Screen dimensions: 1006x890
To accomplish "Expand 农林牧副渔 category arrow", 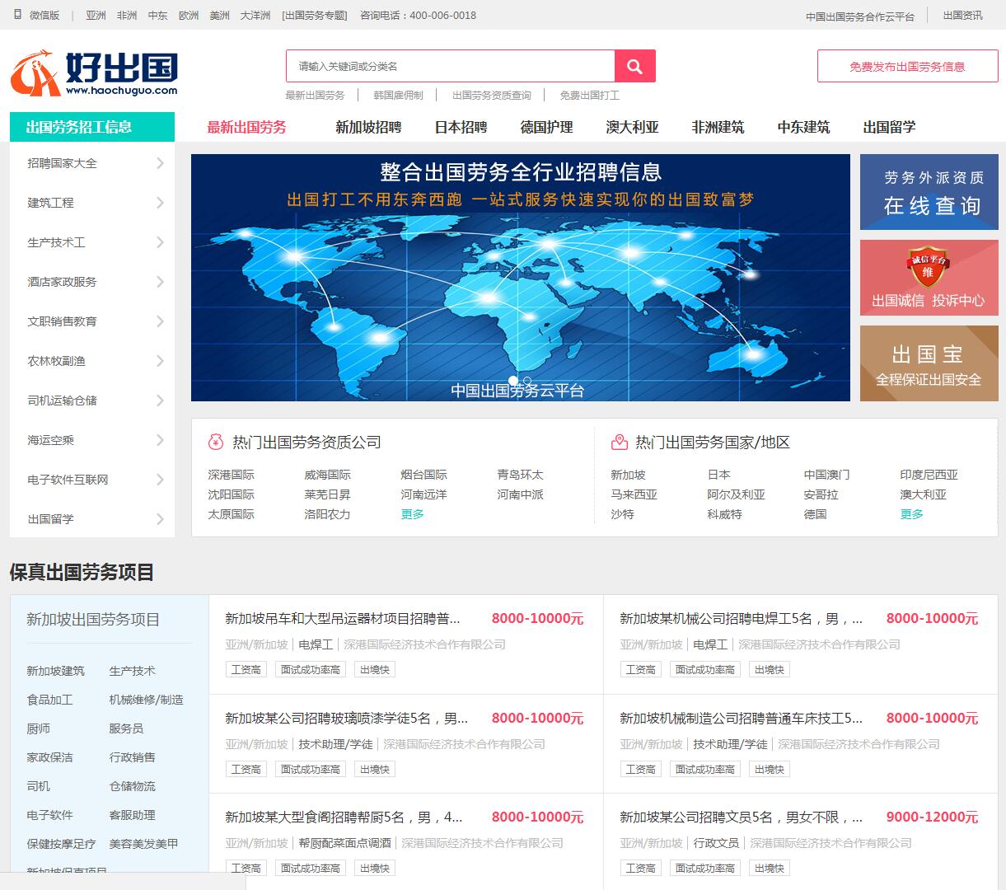I will 160,361.
